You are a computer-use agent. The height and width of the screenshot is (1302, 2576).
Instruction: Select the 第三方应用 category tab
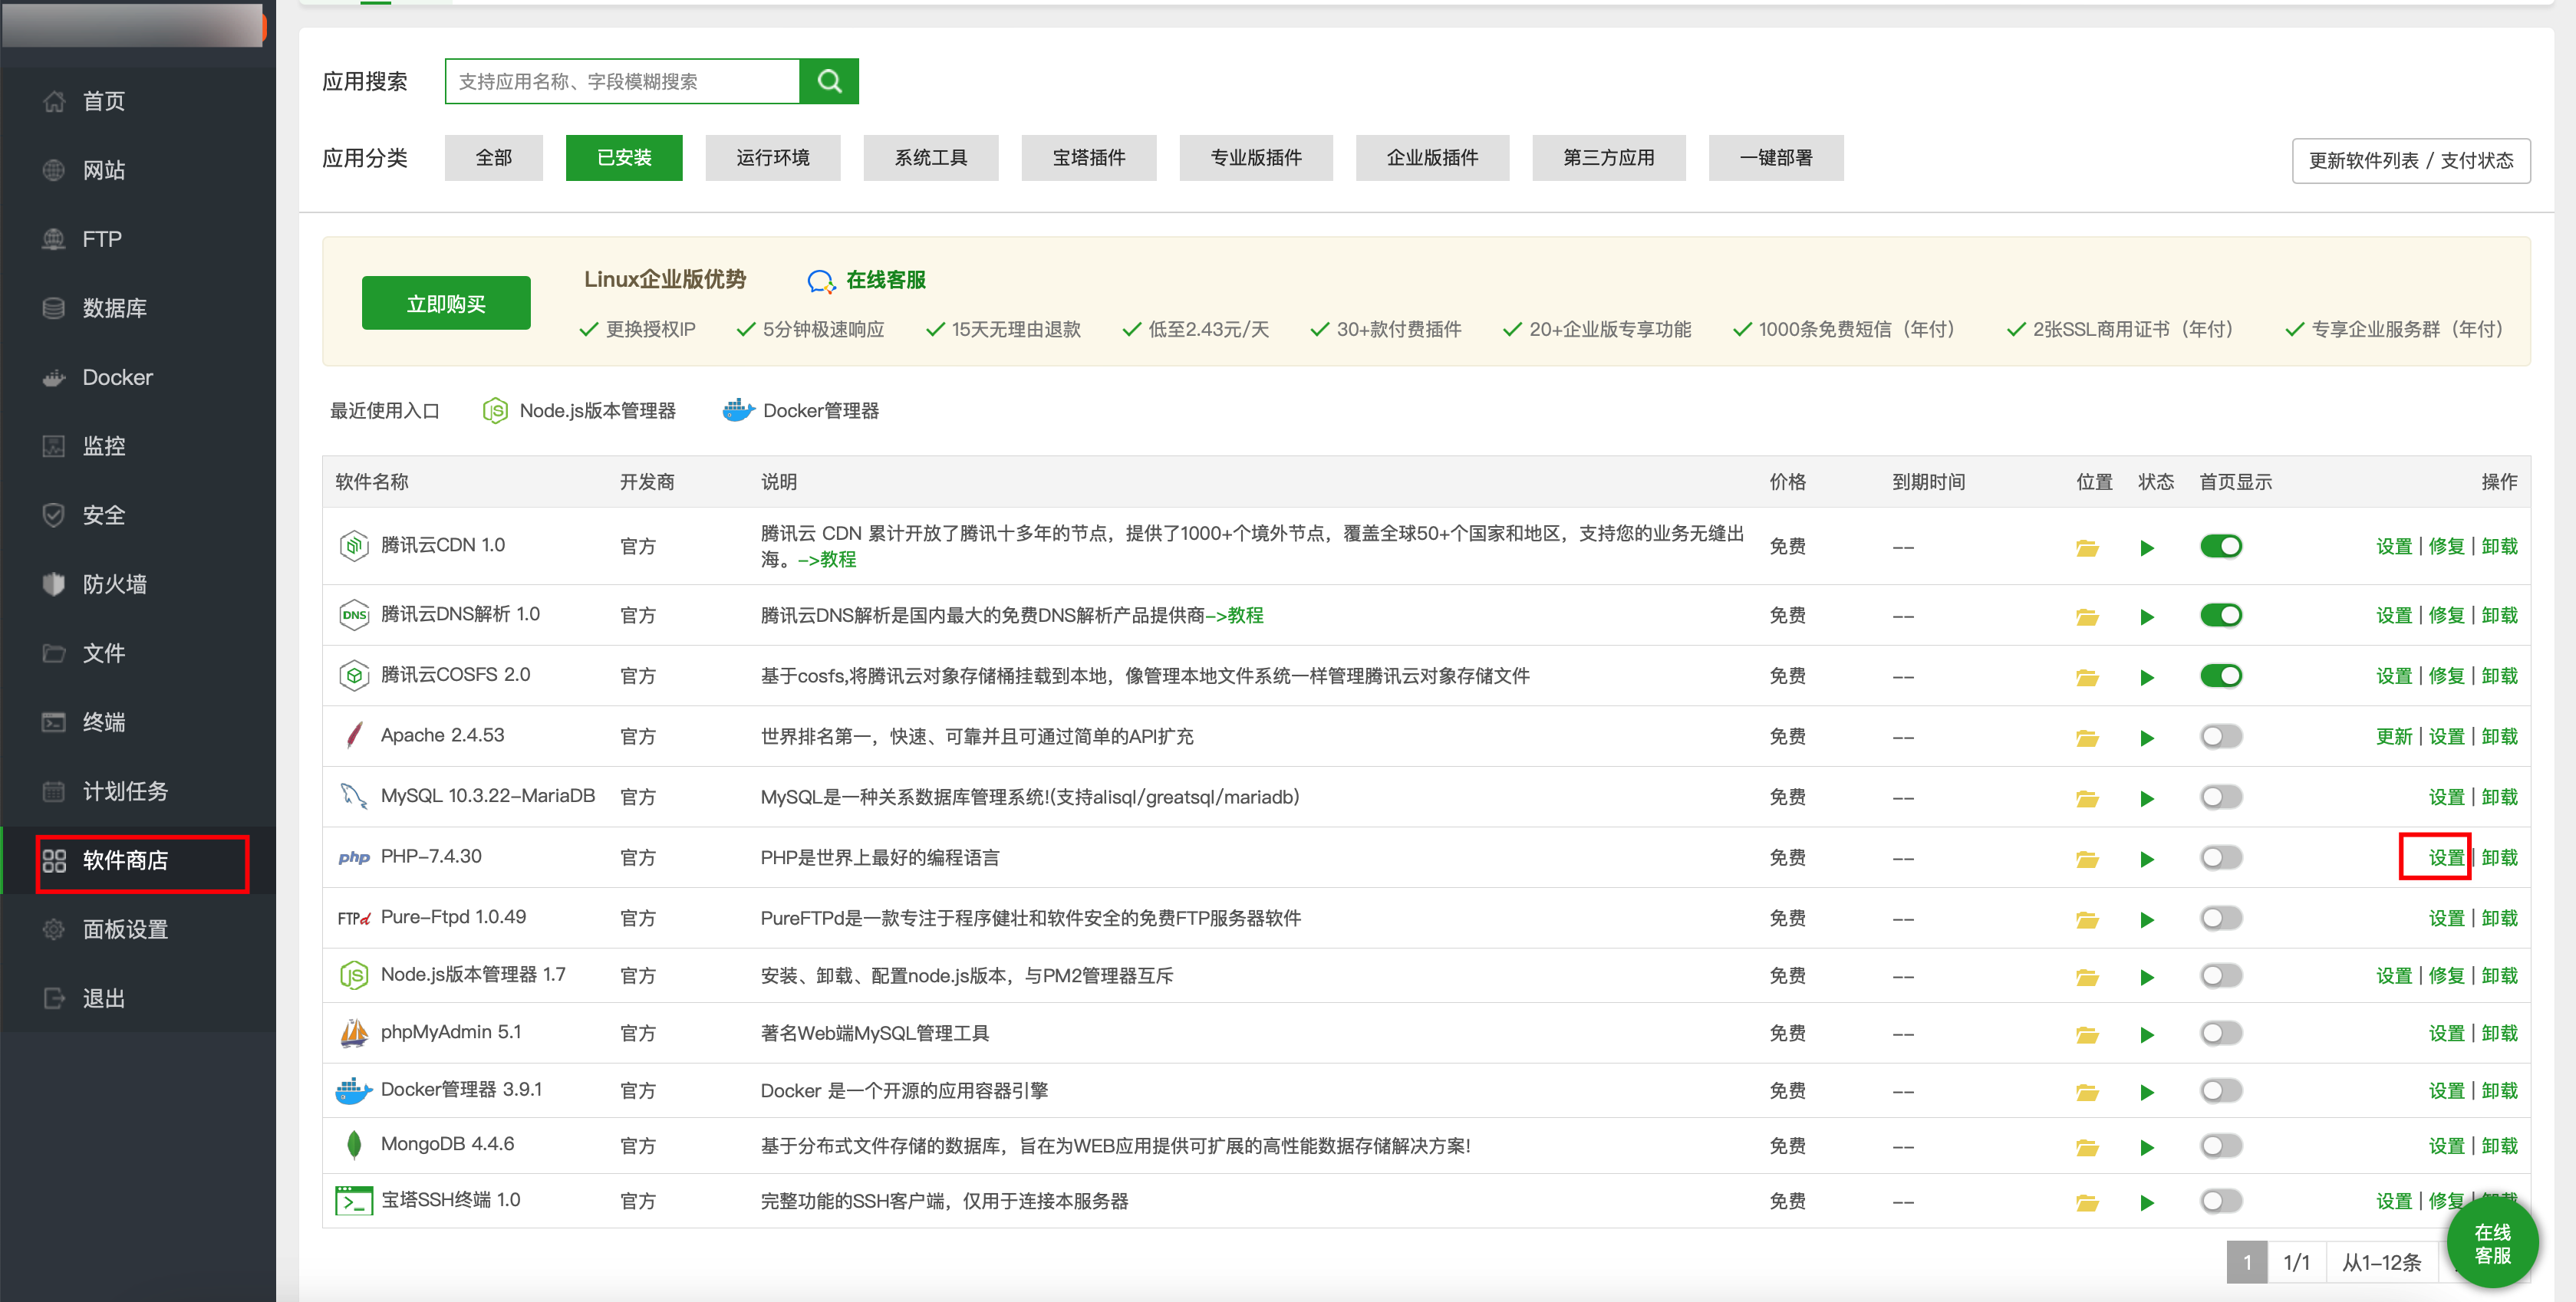pos(1607,158)
